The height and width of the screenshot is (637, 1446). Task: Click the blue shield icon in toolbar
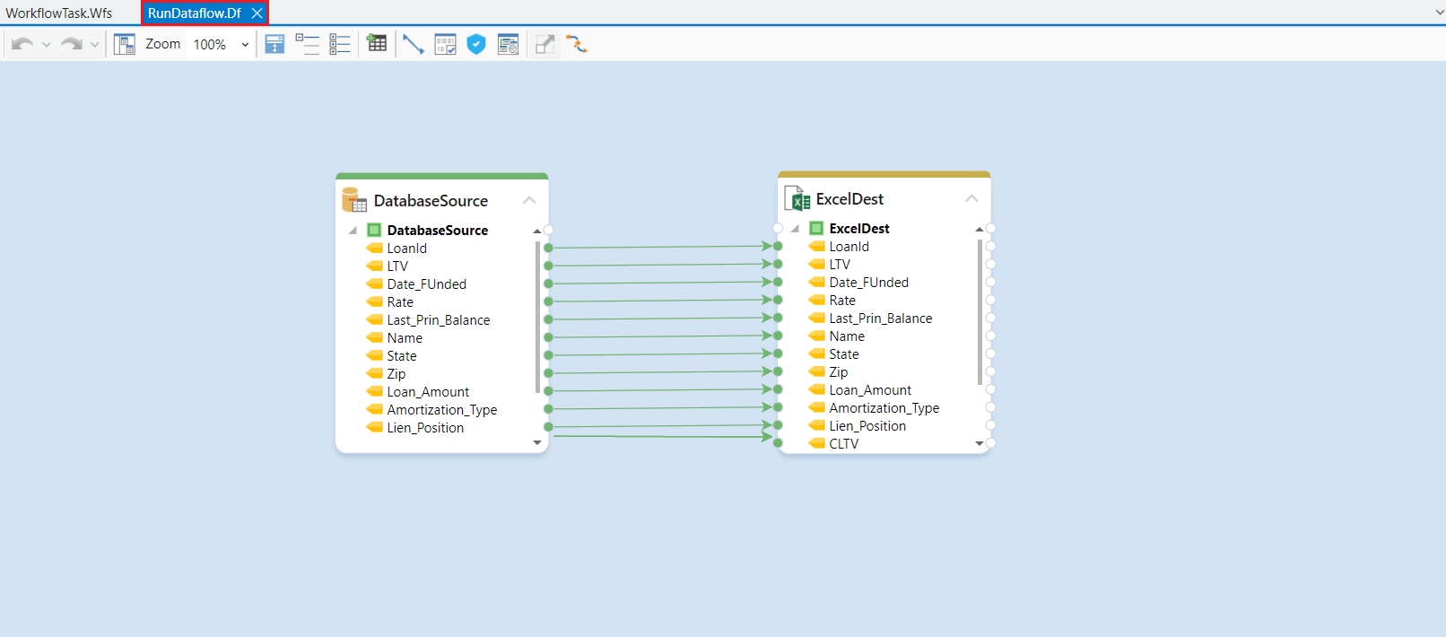pyautogui.click(x=476, y=44)
